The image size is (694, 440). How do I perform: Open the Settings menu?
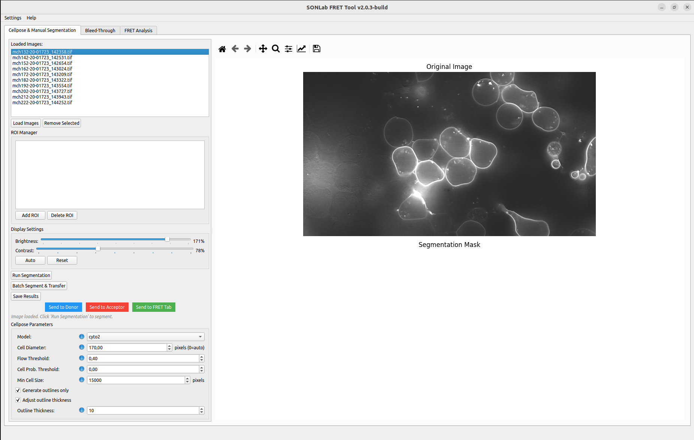coord(13,18)
